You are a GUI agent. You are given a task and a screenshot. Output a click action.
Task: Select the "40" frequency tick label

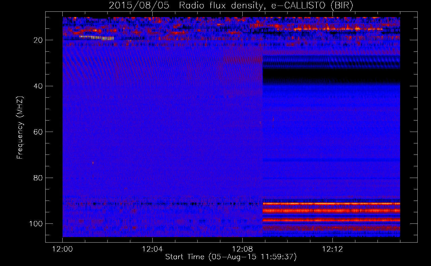(38, 86)
